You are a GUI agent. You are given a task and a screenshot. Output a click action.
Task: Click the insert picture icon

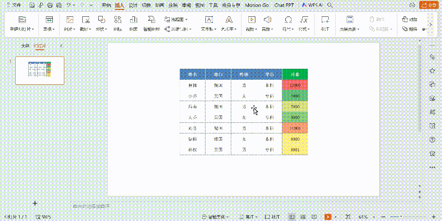click(x=70, y=20)
